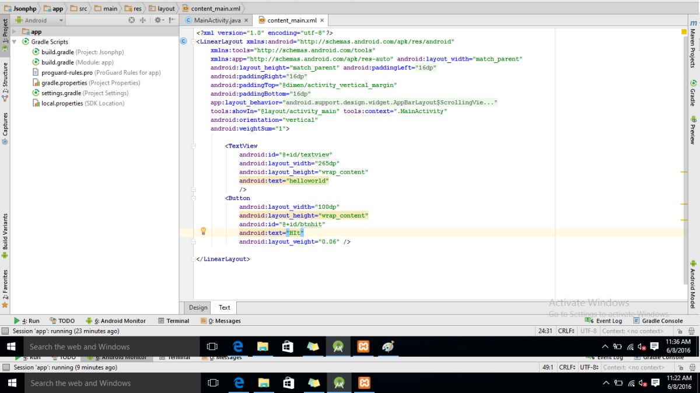
Task: Open the Android view selector dropdown
Action: 40,20
